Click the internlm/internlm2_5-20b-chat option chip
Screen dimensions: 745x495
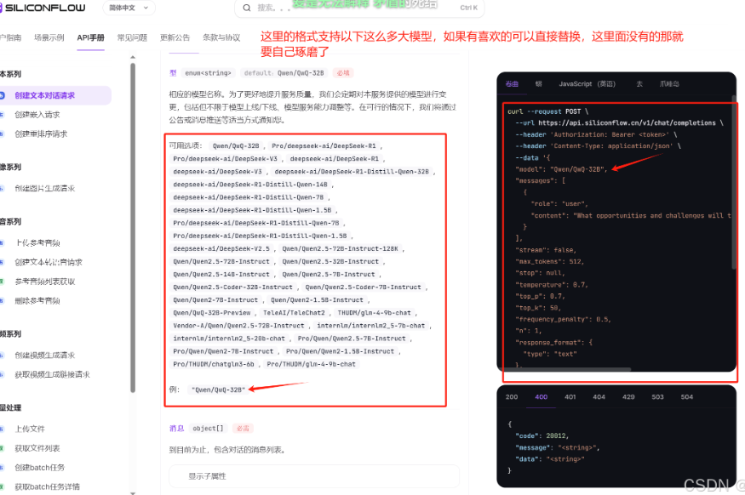229,339
